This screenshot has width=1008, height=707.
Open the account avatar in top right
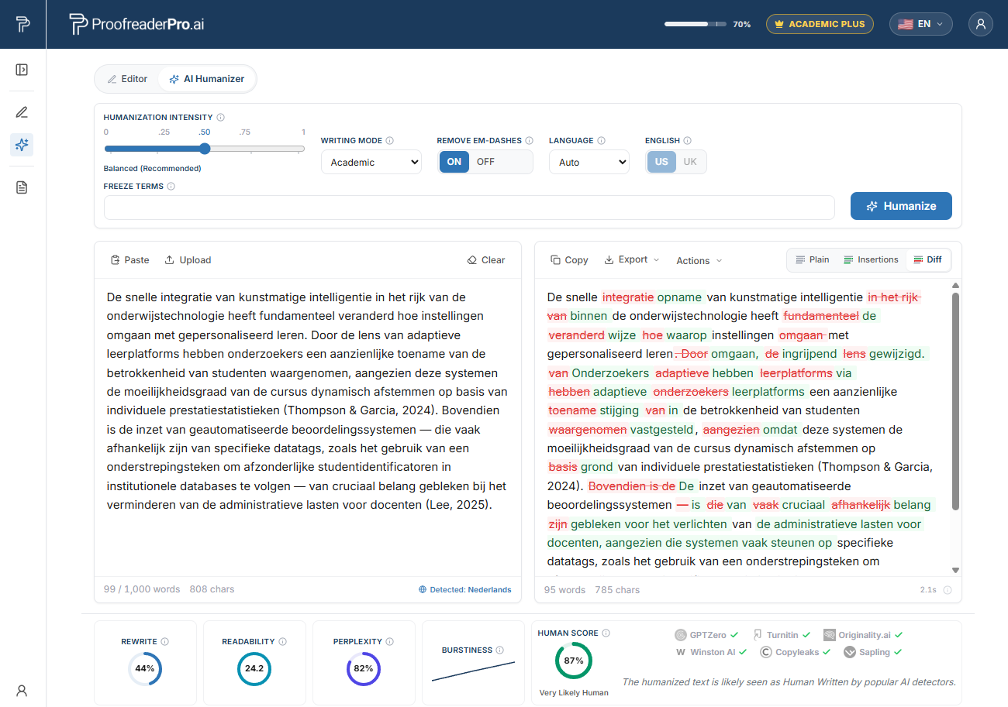coord(981,24)
